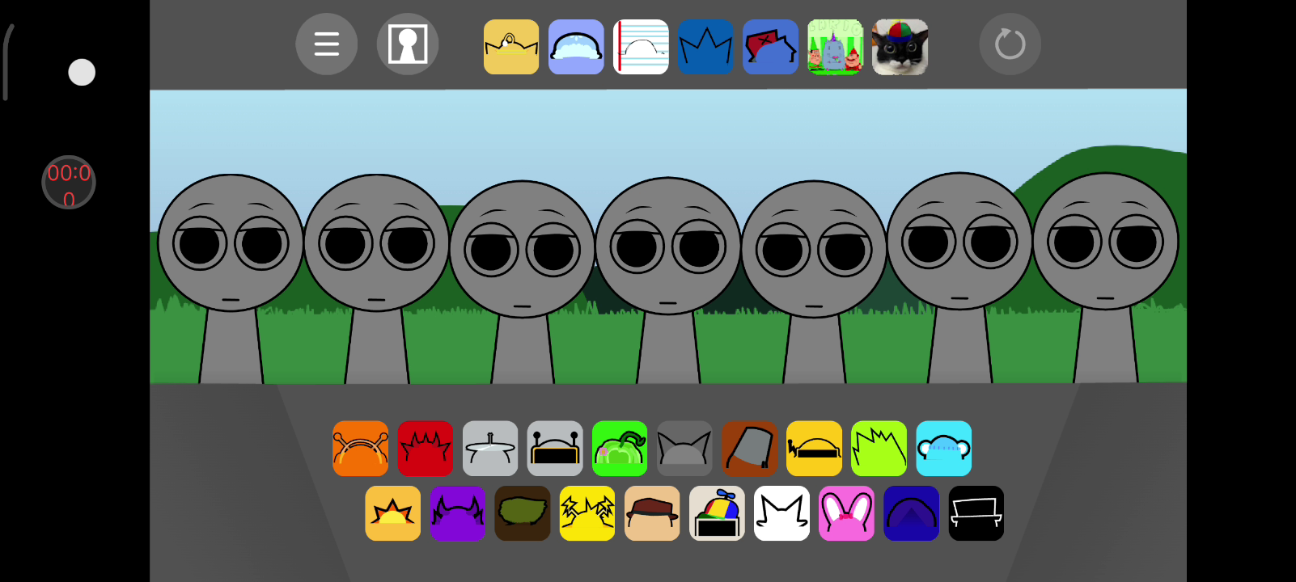Select the green vine sprout icon
The image size is (1296, 582).
pyautogui.click(x=620, y=449)
